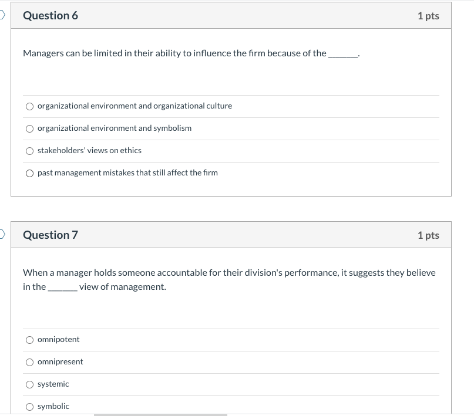Choose 'stakeholders' views on ethics' answer
The width and height of the screenshot is (474, 416).
pos(29,150)
